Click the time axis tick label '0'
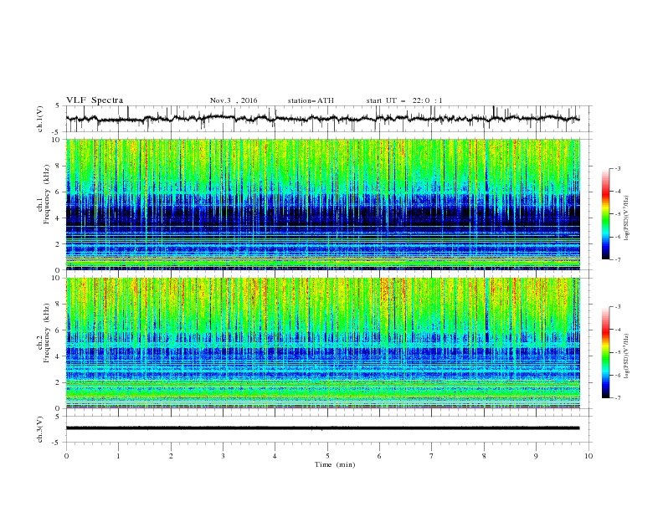 66,456
